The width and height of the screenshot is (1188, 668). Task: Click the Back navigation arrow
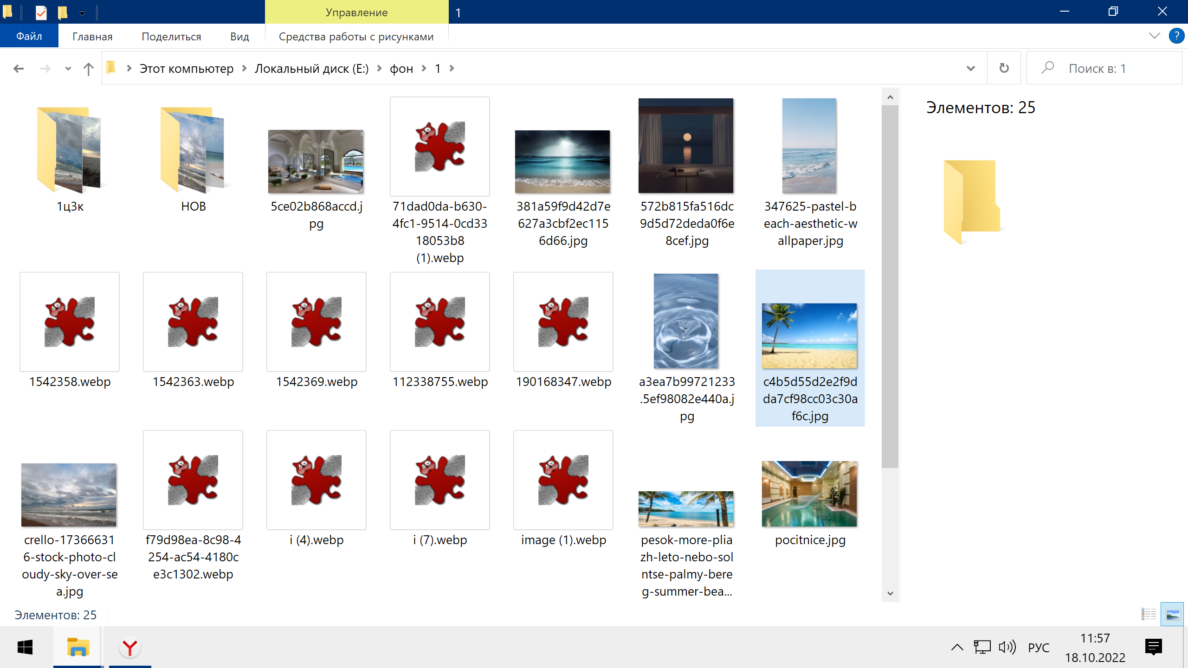pyautogui.click(x=19, y=69)
